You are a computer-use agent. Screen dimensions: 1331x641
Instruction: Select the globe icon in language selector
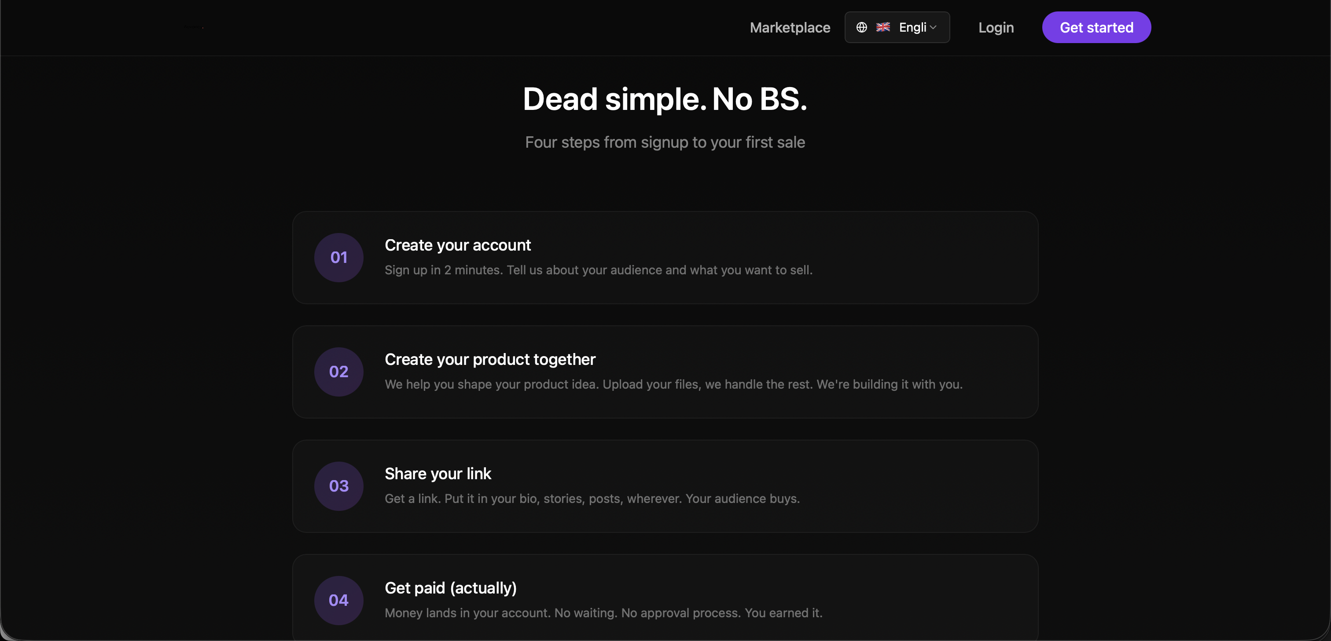pyautogui.click(x=862, y=27)
